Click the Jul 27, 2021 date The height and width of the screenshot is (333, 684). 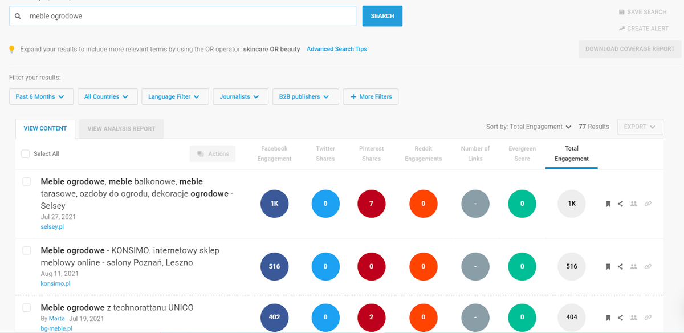(x=58, y=217)
